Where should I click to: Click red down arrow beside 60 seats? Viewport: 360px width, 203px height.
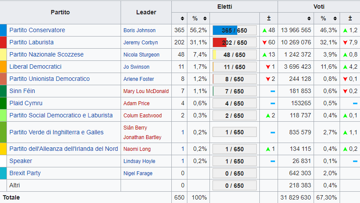265,43
